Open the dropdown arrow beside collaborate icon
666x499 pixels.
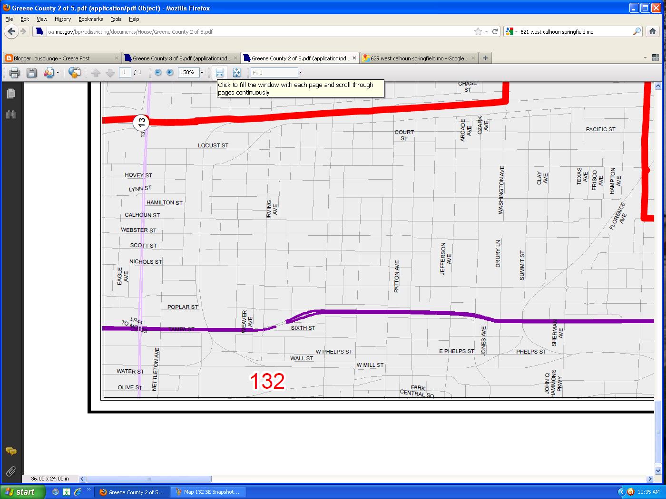point(58,73)
